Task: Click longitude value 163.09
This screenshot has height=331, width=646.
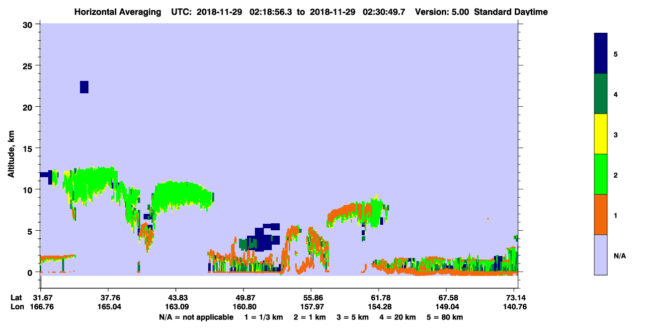Action: tap(176, 307)
